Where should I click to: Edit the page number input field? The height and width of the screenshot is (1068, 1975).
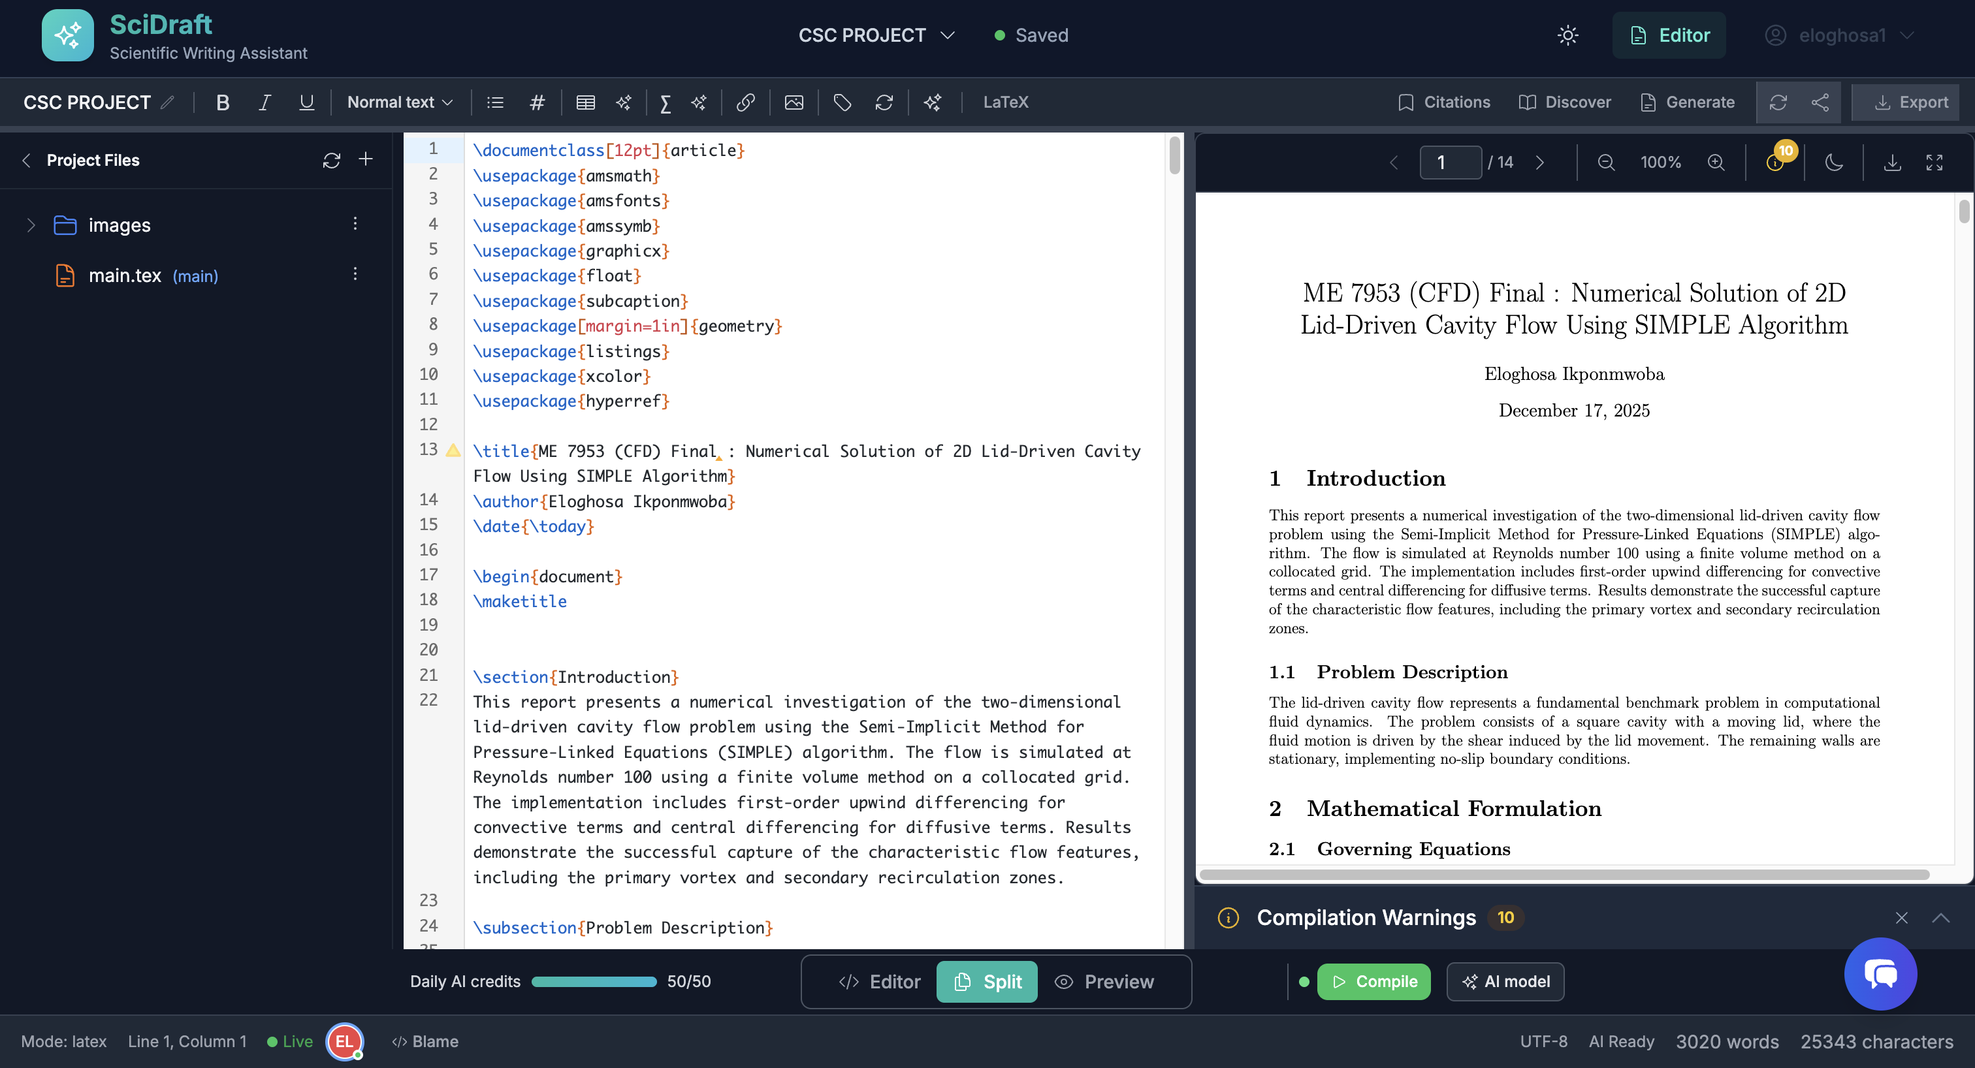tap(1450, 162)
